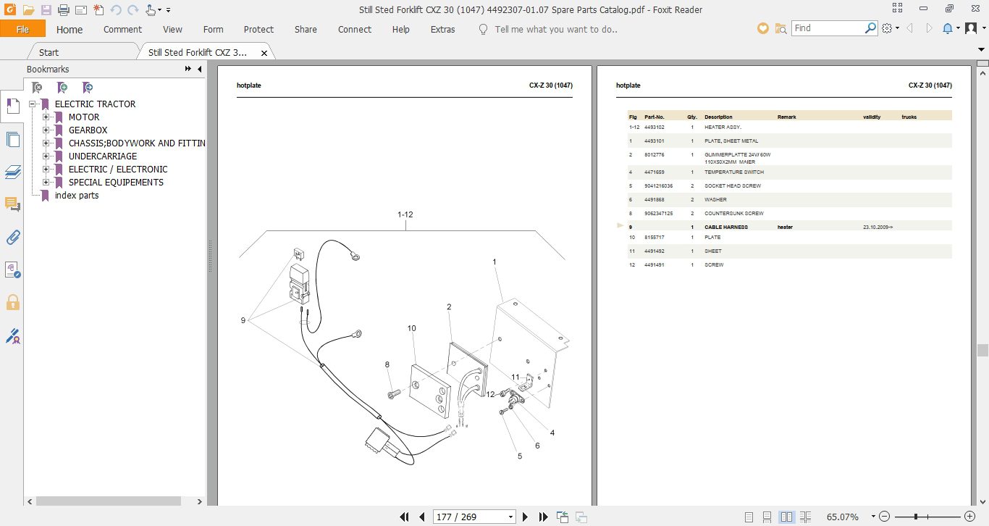This screenshot has height=526, width=989.
Task: Click inside the Find search field
Action: pyautogui.click(x=828, y=28)
